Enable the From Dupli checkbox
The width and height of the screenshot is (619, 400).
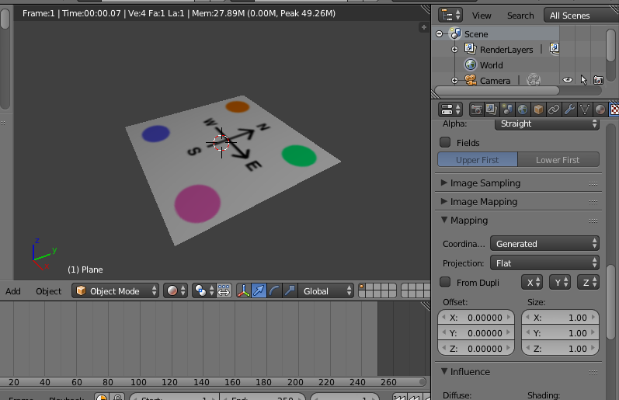[x=445, y=282]
